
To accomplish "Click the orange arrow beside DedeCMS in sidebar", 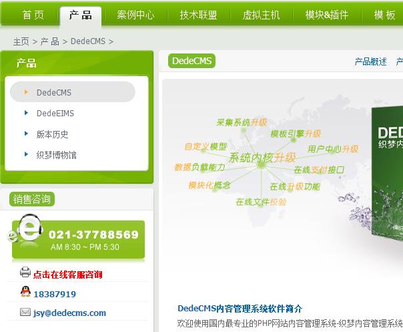I will tap(26, 92).
